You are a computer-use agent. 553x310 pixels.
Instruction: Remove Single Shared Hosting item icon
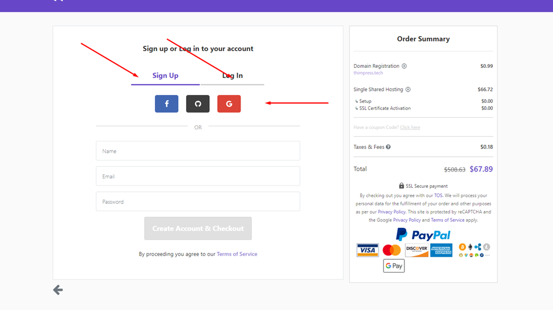click(x=408, y=89)
